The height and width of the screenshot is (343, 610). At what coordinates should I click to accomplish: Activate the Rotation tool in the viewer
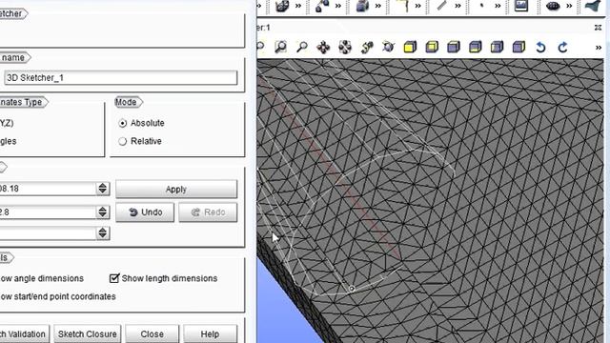tap(388, 48)
